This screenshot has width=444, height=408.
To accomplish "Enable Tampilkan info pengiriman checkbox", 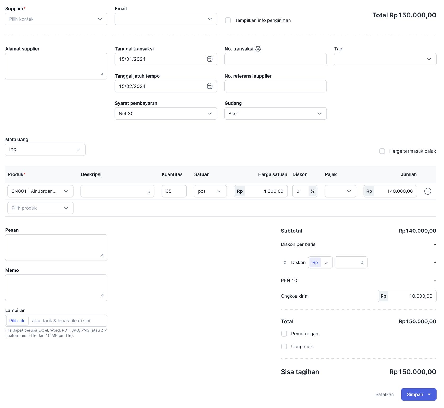I will [228, 20].
